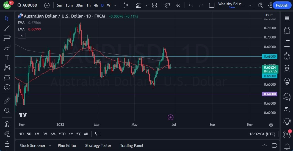Select the brush drawing tool
The height and width of the screenshot is (151, 293).
point(7,48)
